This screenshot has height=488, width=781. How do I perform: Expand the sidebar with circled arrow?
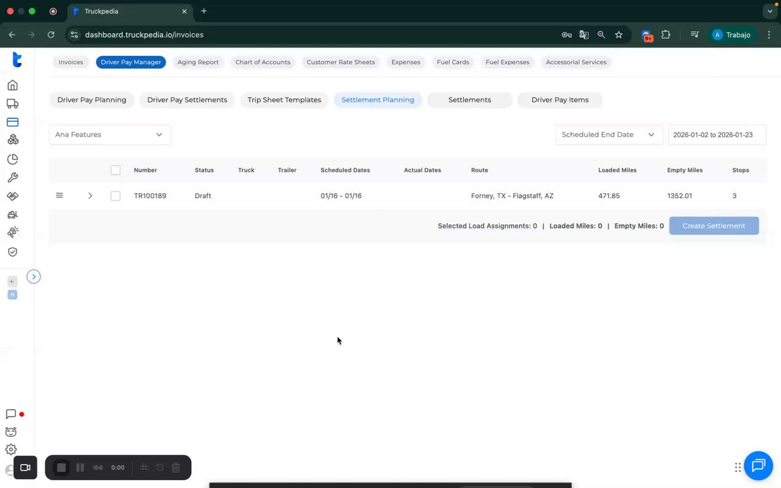tap(34, 277)
